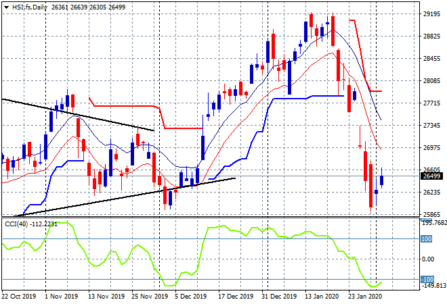Click the 26975 price axis label
This screenshot has width=447, height=304.
[x=431, y=147]
